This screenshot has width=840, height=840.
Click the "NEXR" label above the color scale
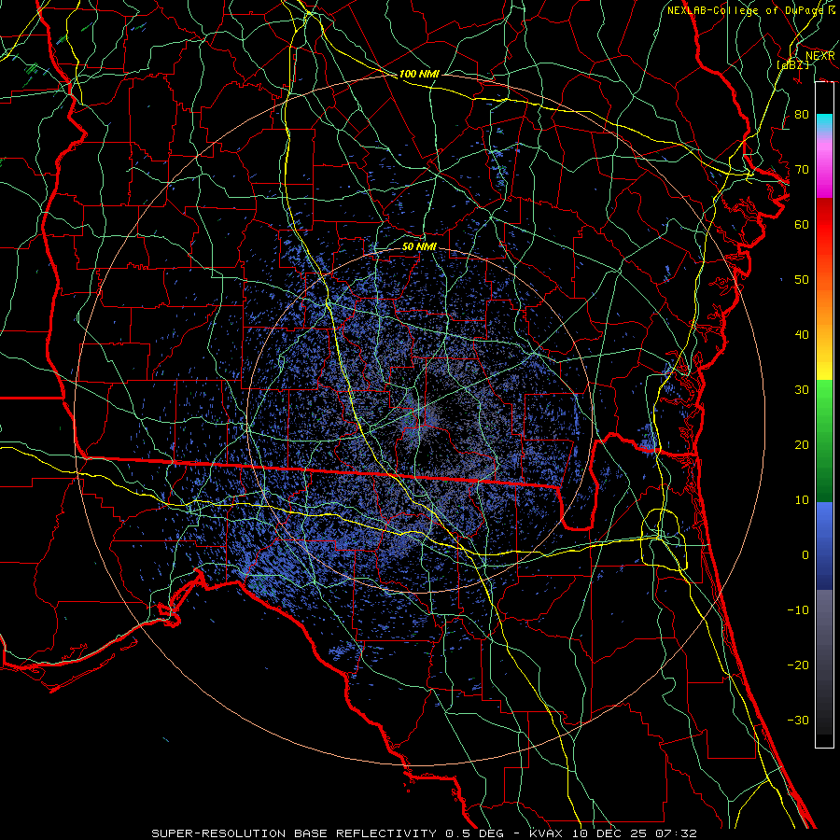click(x=819, y=56)
